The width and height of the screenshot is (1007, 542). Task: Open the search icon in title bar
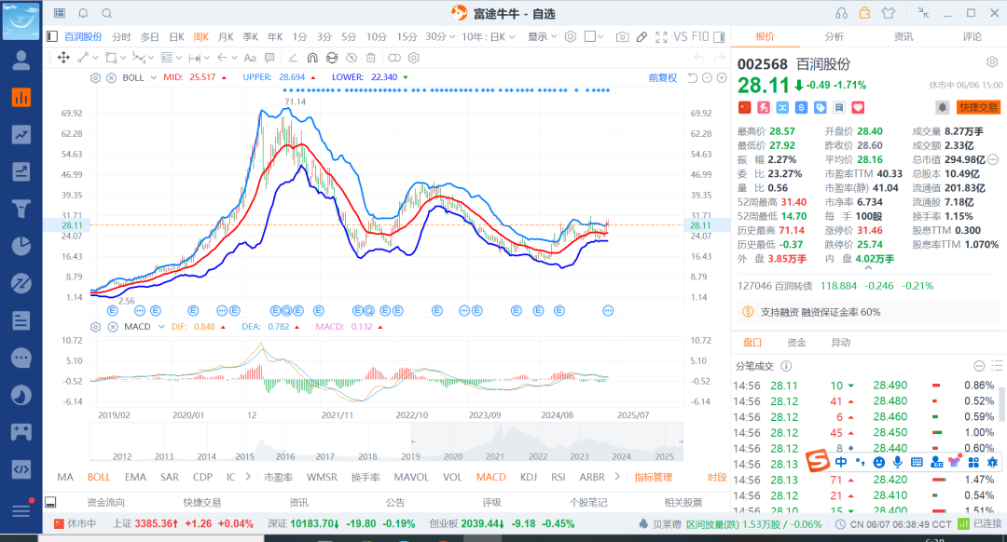107,13
